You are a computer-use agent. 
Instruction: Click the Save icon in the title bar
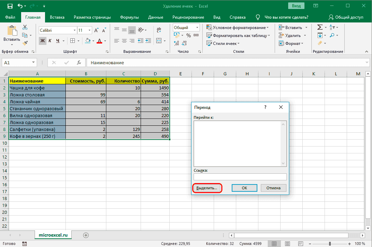[10, 6]
